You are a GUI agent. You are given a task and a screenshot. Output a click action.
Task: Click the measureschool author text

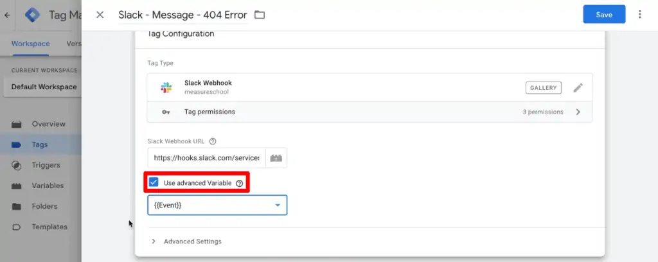pyautogui.click(x=206, y=92)
